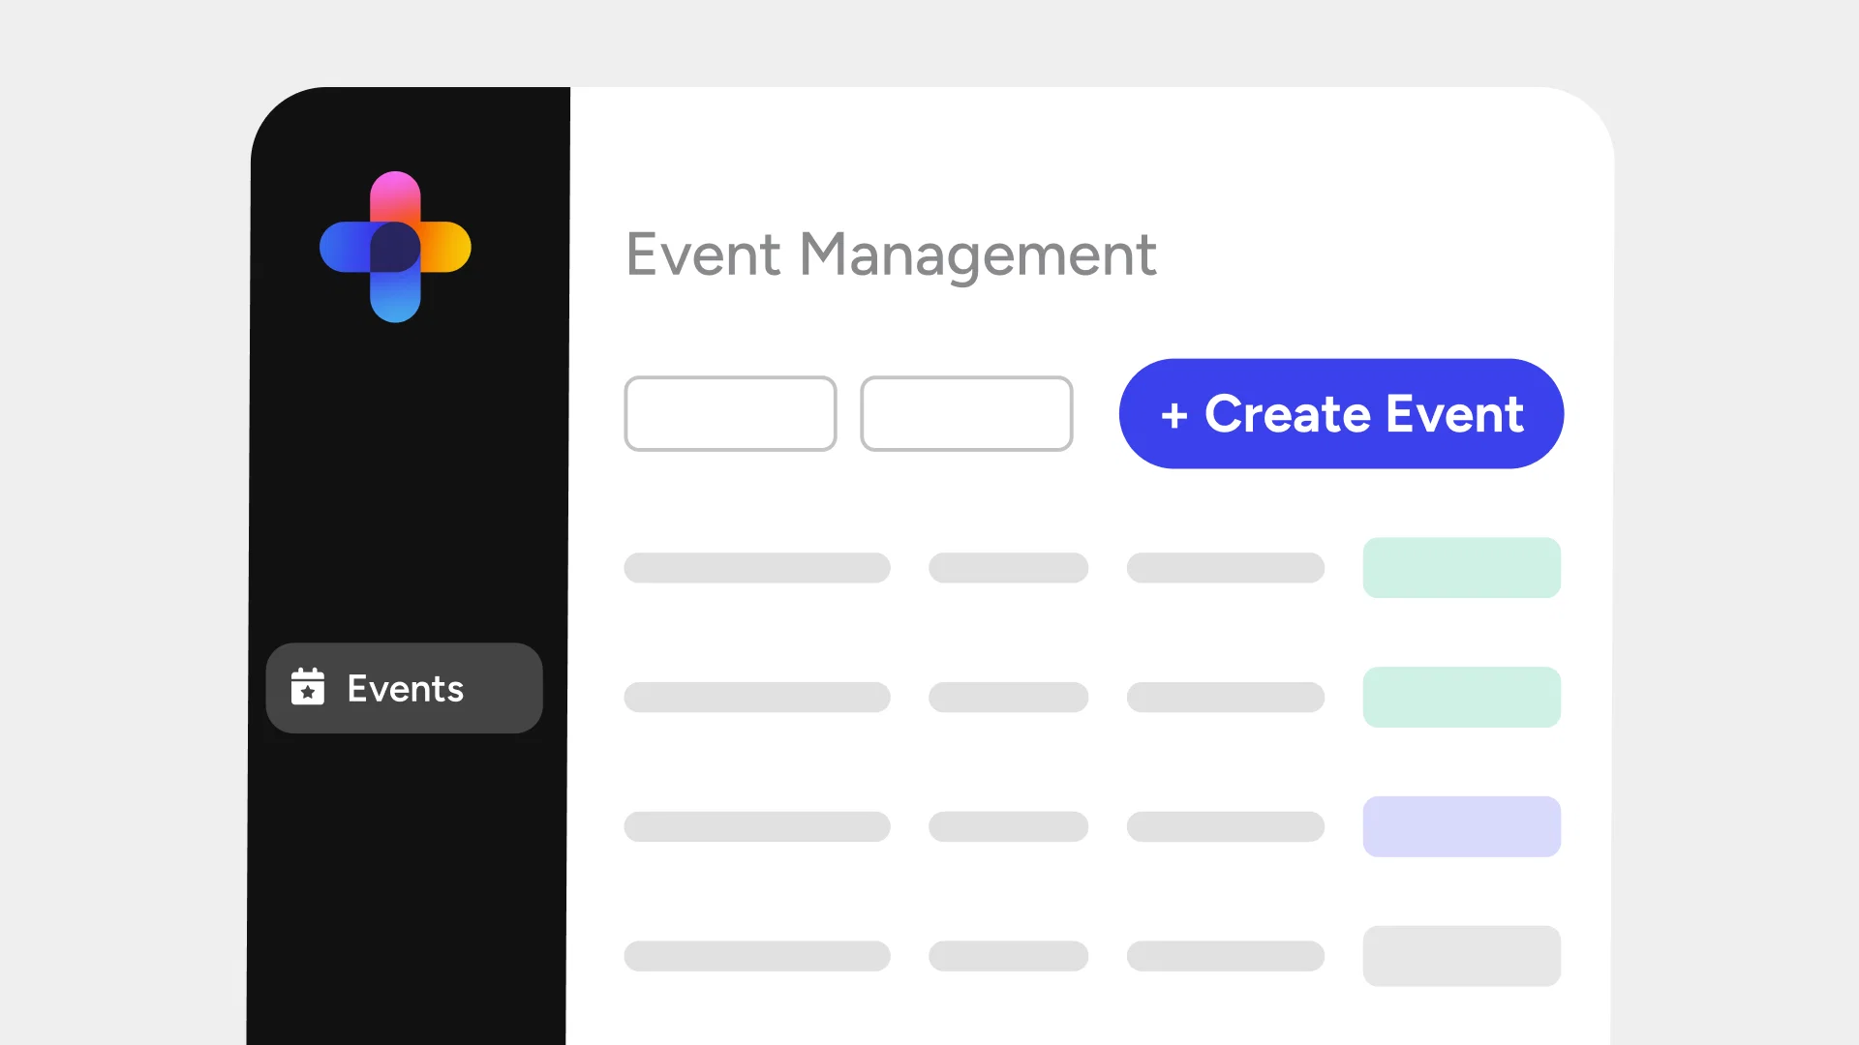
Task: Select the lavender status badge in third row
Action: pos(1461,826)
